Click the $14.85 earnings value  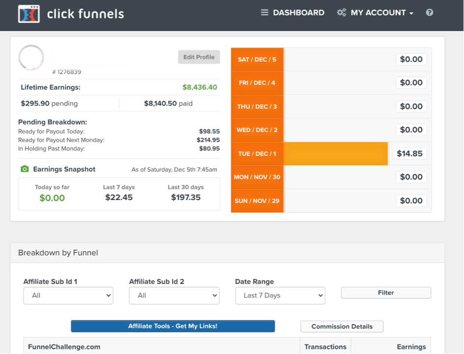coord(409,153)
